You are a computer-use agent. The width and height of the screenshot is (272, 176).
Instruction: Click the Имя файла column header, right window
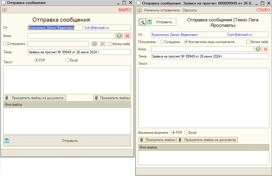click(204, 147)
